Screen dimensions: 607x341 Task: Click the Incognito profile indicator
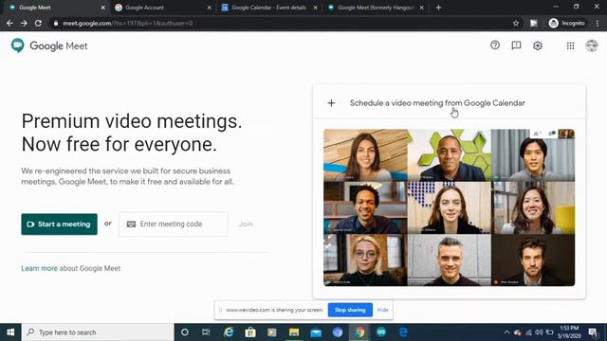pyautogui.click(x=567, y=23)
